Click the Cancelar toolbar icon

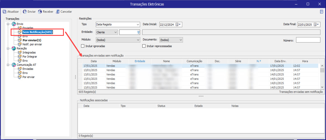(x=58, y=12)
